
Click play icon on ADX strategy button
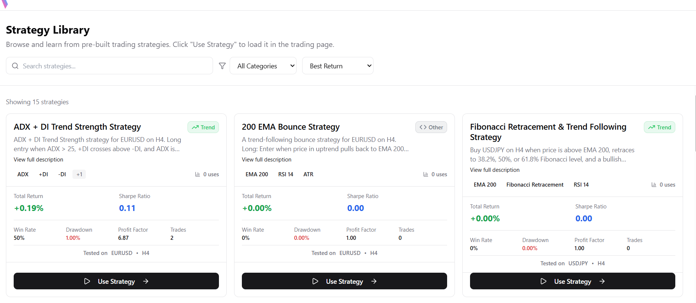click(87, 281)
